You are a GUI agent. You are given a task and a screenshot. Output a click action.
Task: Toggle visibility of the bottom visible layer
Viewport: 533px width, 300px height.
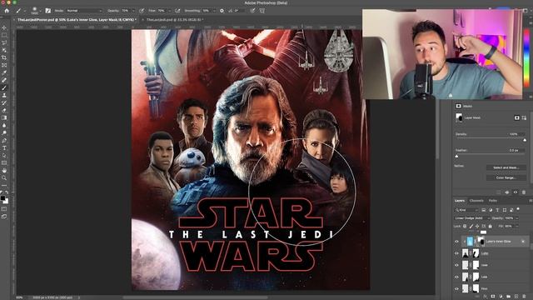click(456, 288)
